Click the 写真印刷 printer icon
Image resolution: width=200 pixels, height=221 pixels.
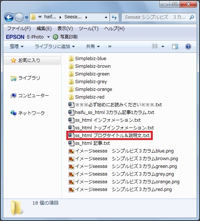coord(55,37)
